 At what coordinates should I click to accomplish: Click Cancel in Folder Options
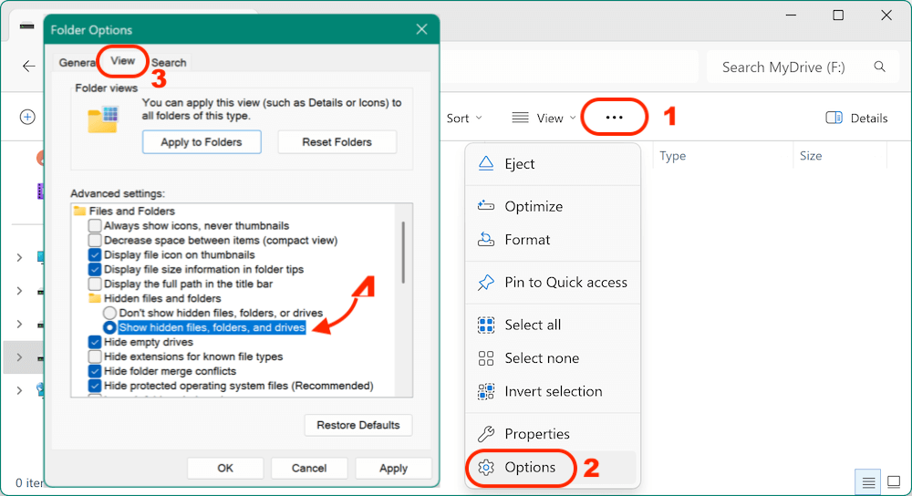pos(309,468)
